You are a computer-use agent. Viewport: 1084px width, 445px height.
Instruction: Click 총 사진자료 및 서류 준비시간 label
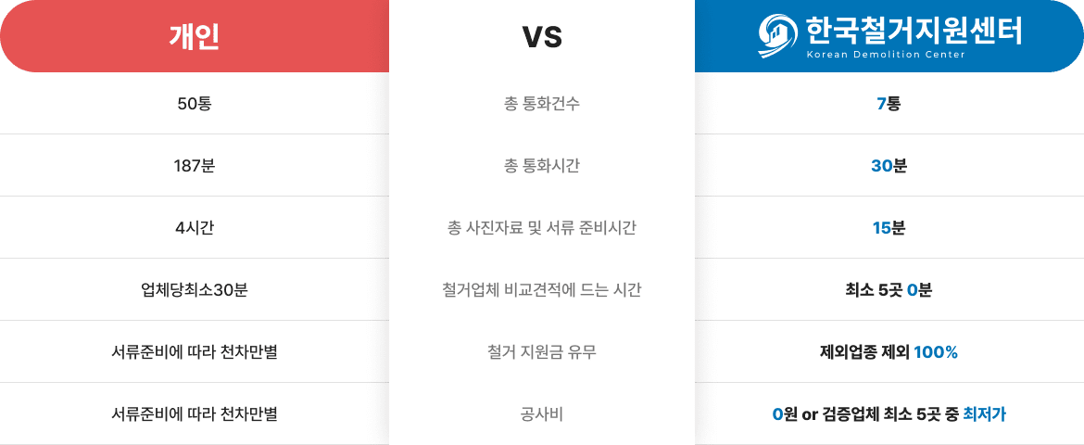click(x=542, y=228)
